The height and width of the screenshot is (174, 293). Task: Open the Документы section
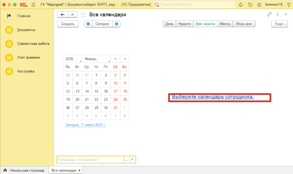(26, 30)
